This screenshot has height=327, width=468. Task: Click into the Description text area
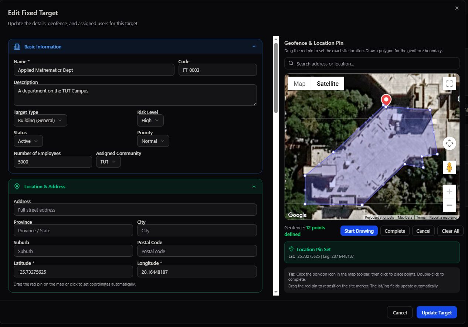coord(135,95)
